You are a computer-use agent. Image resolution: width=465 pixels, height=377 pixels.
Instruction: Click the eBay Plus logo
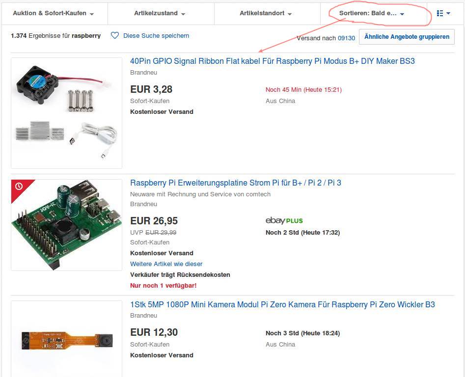284,220
